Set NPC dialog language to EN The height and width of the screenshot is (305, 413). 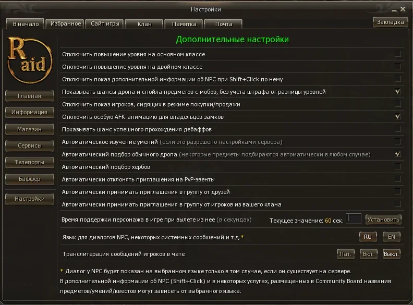click(x=392, y=237)
